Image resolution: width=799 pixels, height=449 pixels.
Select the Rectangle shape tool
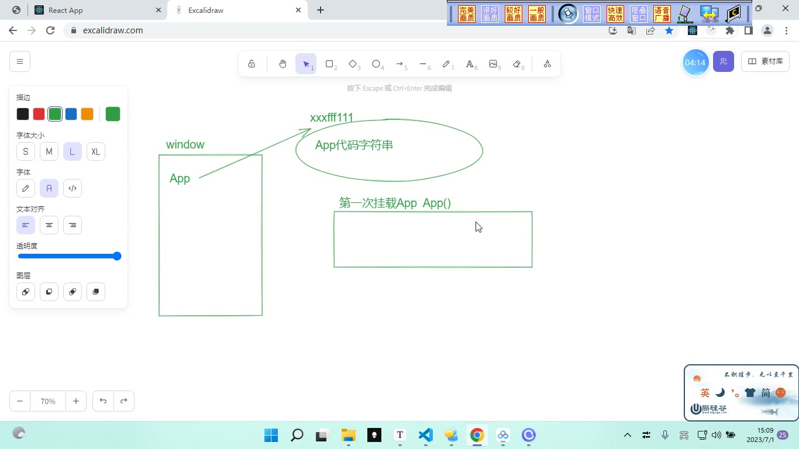pos(329,64)
